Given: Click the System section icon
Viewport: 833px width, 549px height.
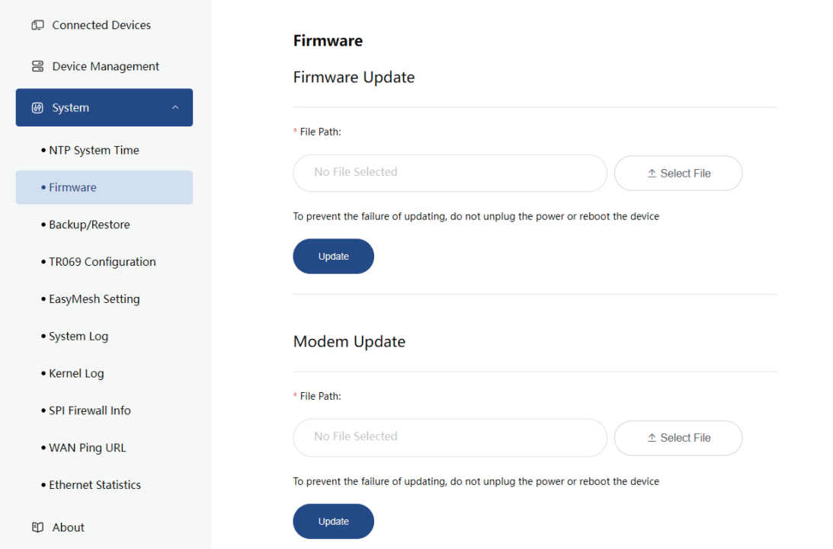Looking at the screenshot, I should click(37, 107).
